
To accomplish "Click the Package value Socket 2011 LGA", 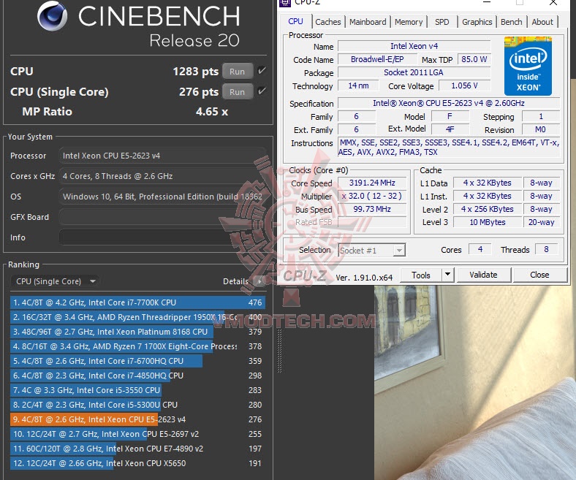I will tap(414, 72).
